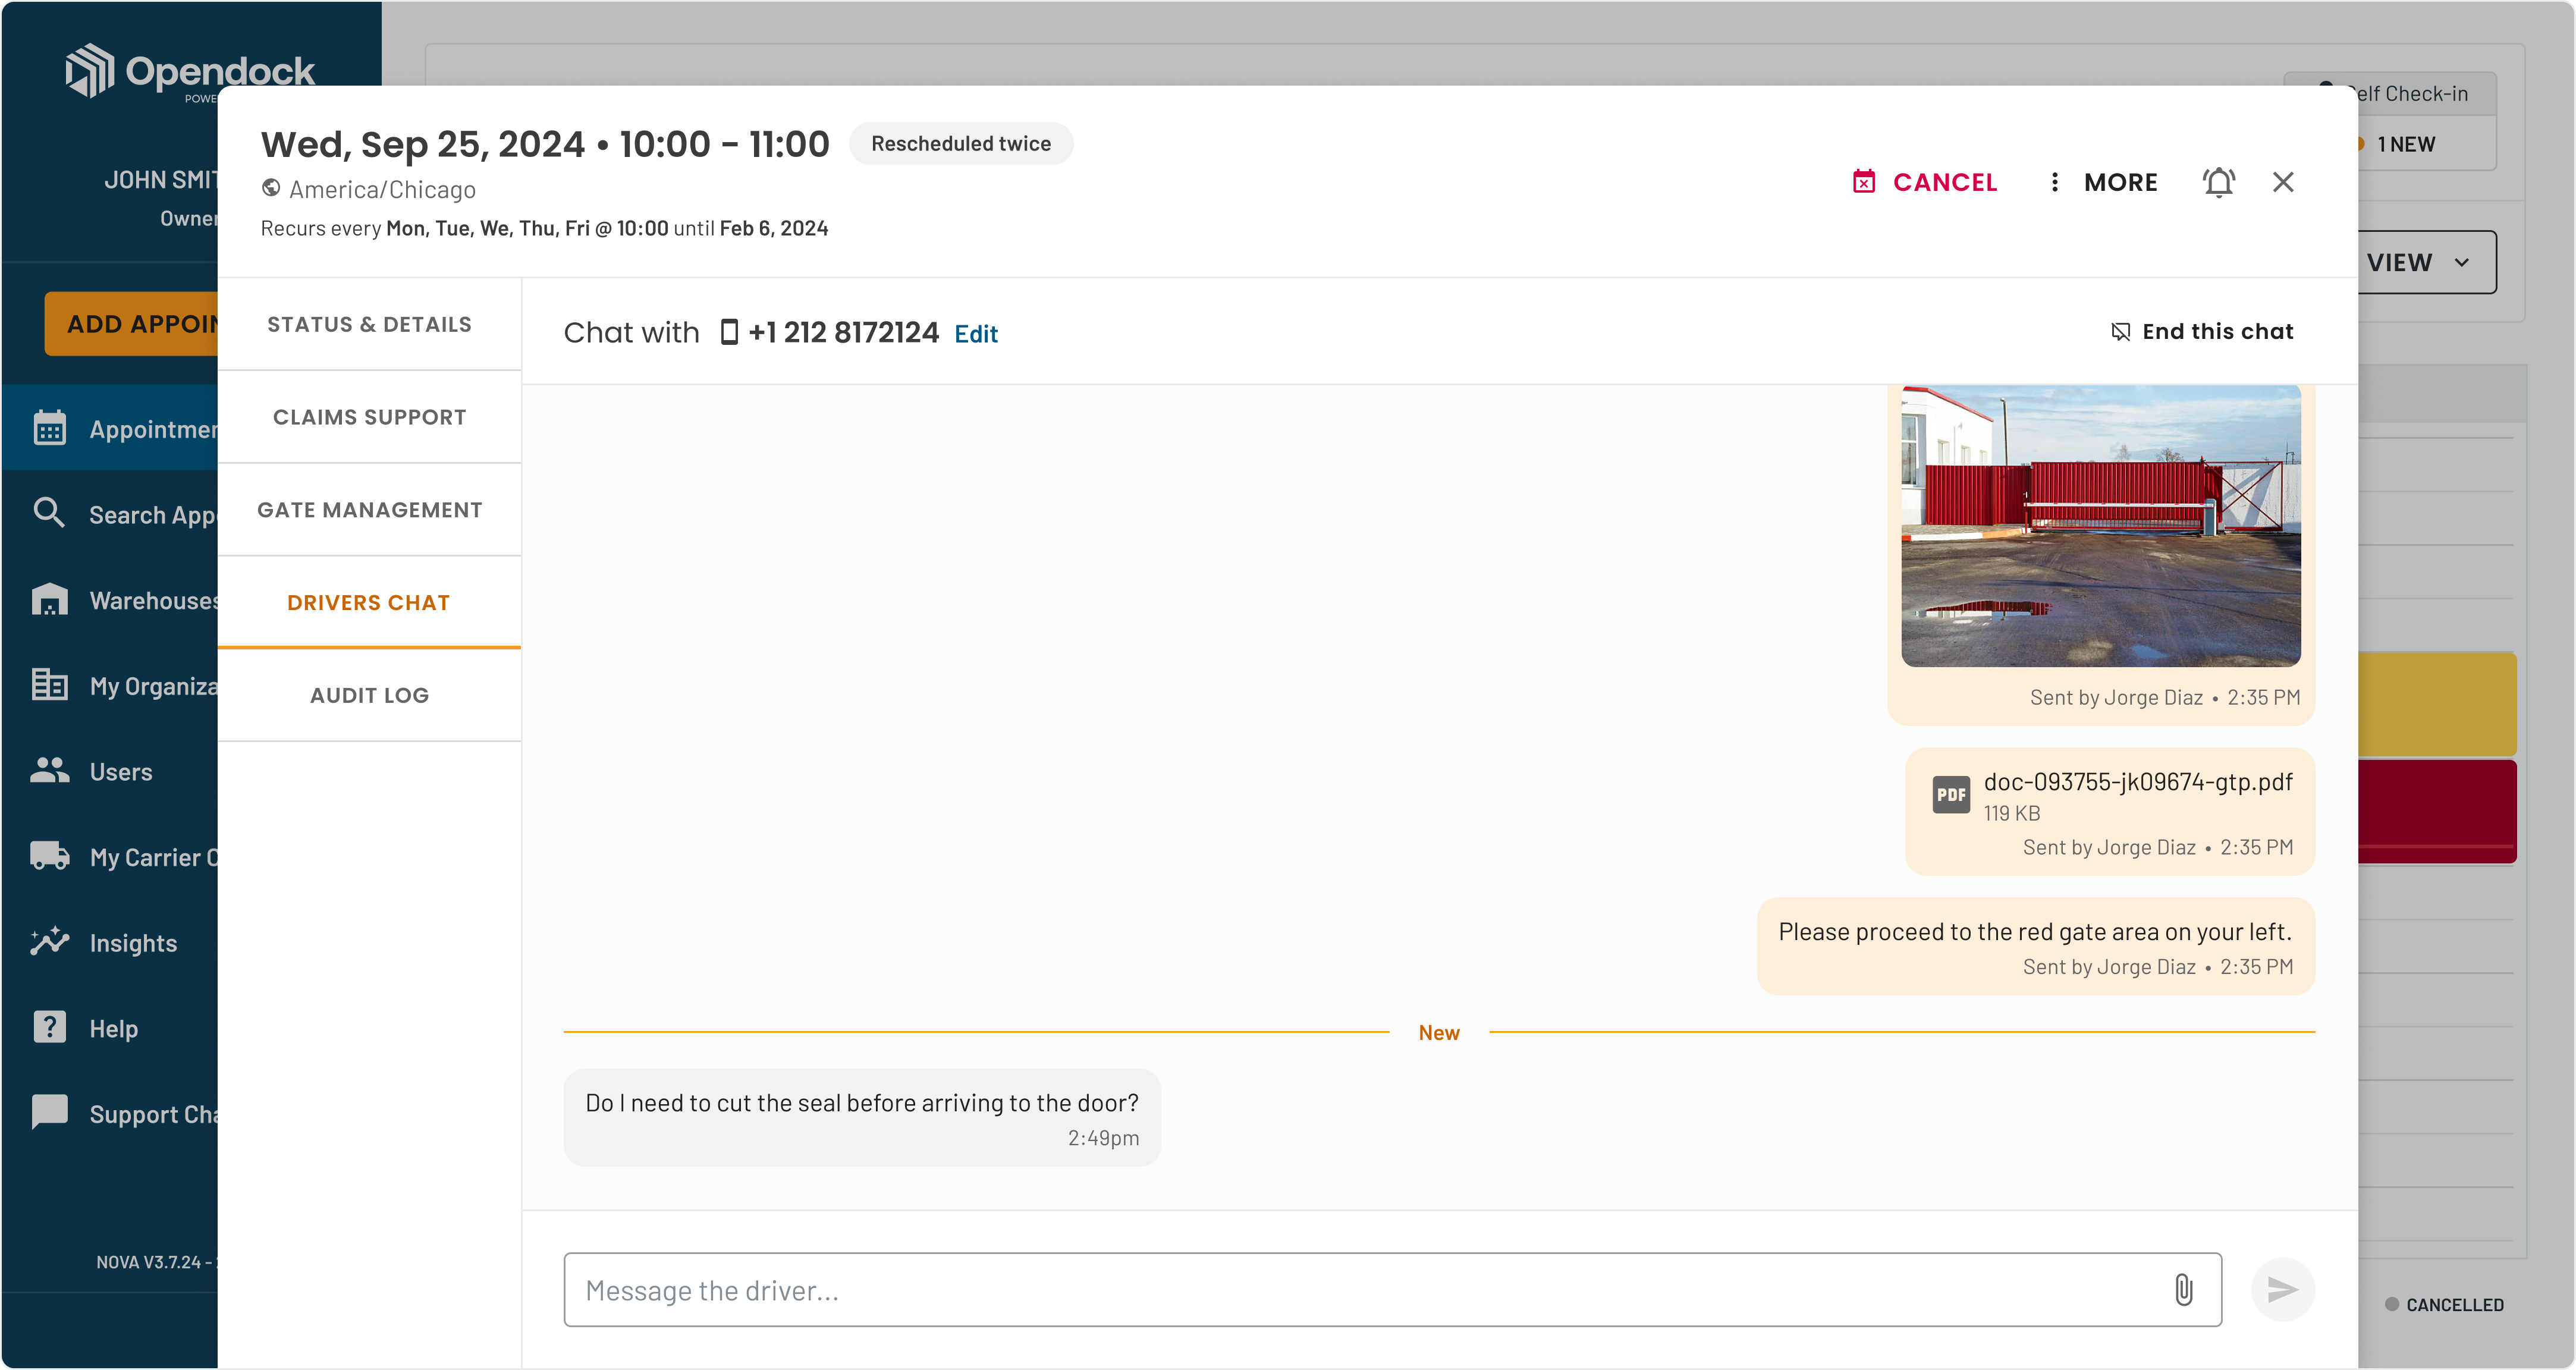Screen dimensions: 2576x1370
Task: Open the PDF file icon attachment
Action: (1950, 795)
